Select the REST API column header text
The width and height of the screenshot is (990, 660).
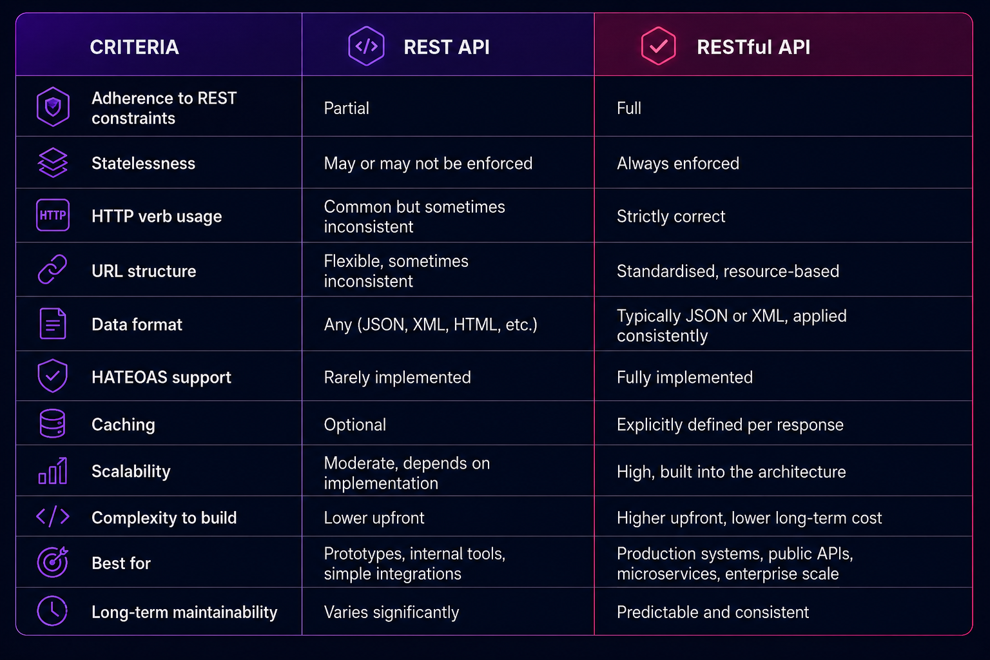447,47
